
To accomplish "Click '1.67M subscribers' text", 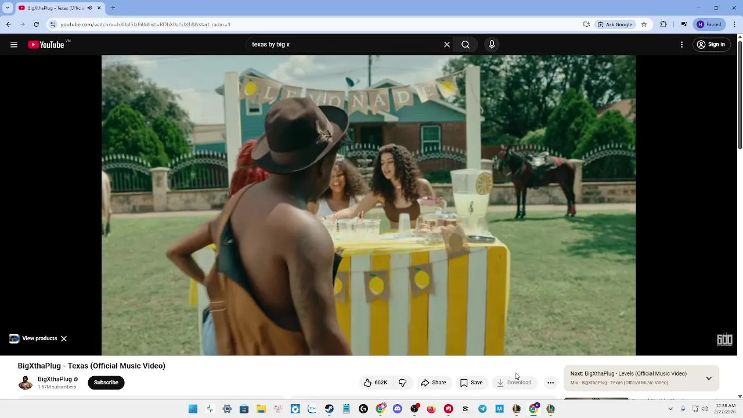I will 57,387.
